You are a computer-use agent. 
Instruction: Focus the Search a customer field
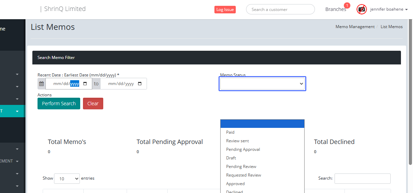[x=280, y=9]
